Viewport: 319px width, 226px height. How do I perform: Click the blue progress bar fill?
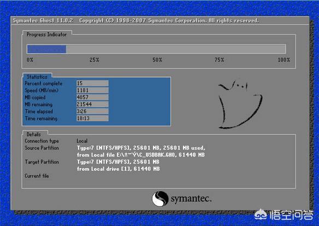pyautogui.click(x=46, y=49)
